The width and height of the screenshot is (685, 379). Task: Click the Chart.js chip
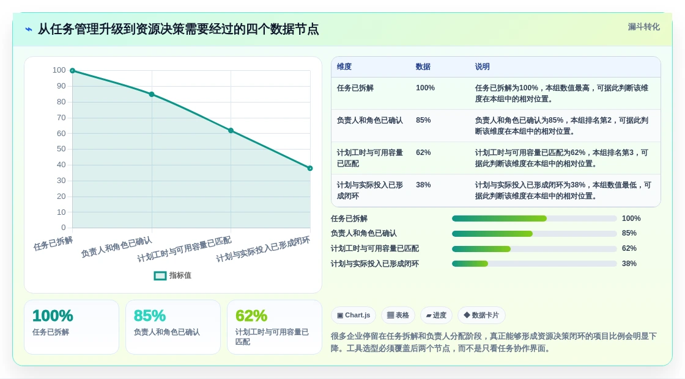point(354,316)
